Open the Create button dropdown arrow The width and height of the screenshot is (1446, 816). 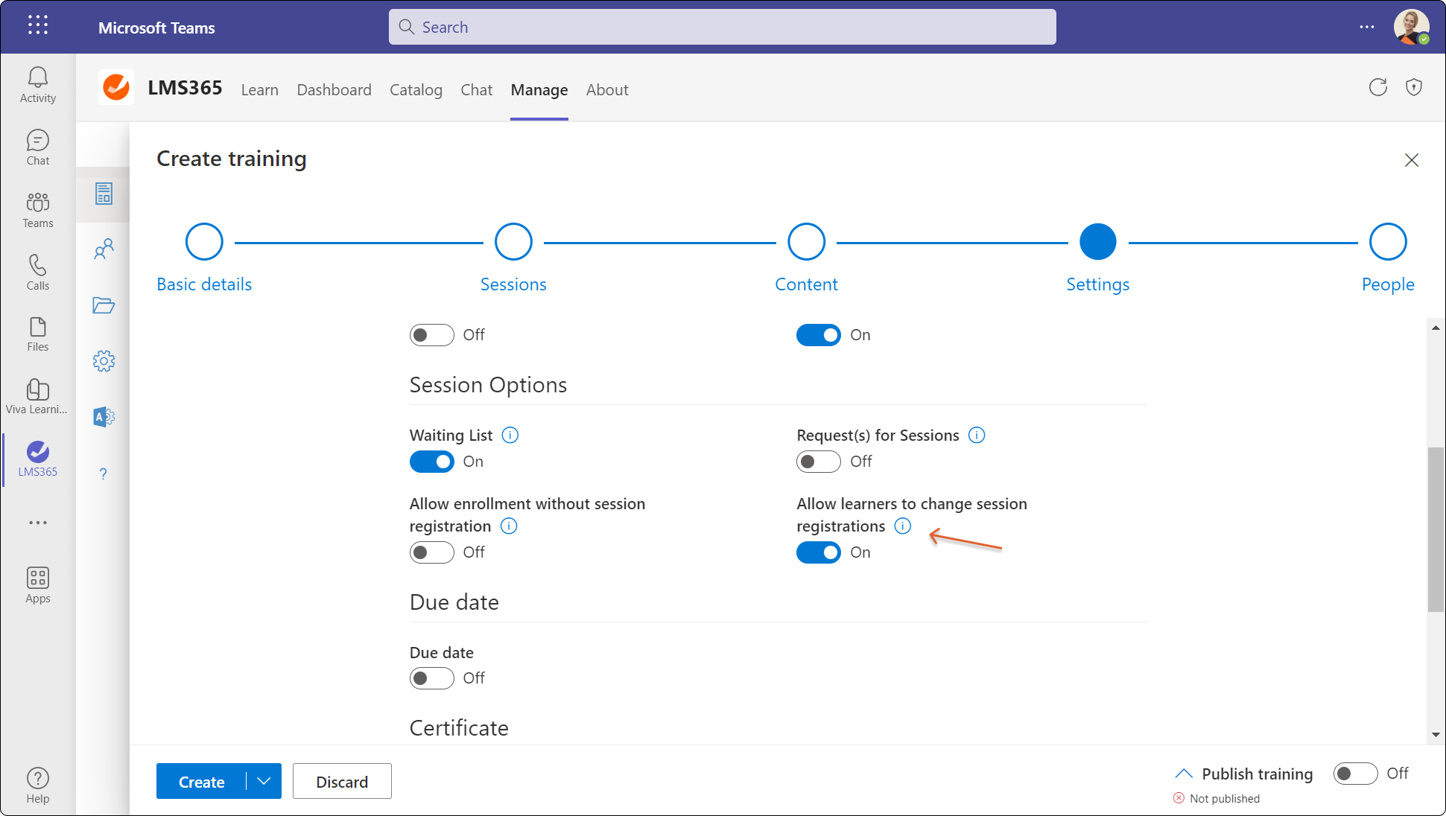click(x=264, y=781)
